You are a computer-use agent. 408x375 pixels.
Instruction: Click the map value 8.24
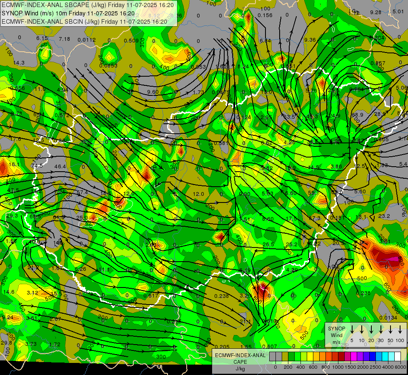243,66
